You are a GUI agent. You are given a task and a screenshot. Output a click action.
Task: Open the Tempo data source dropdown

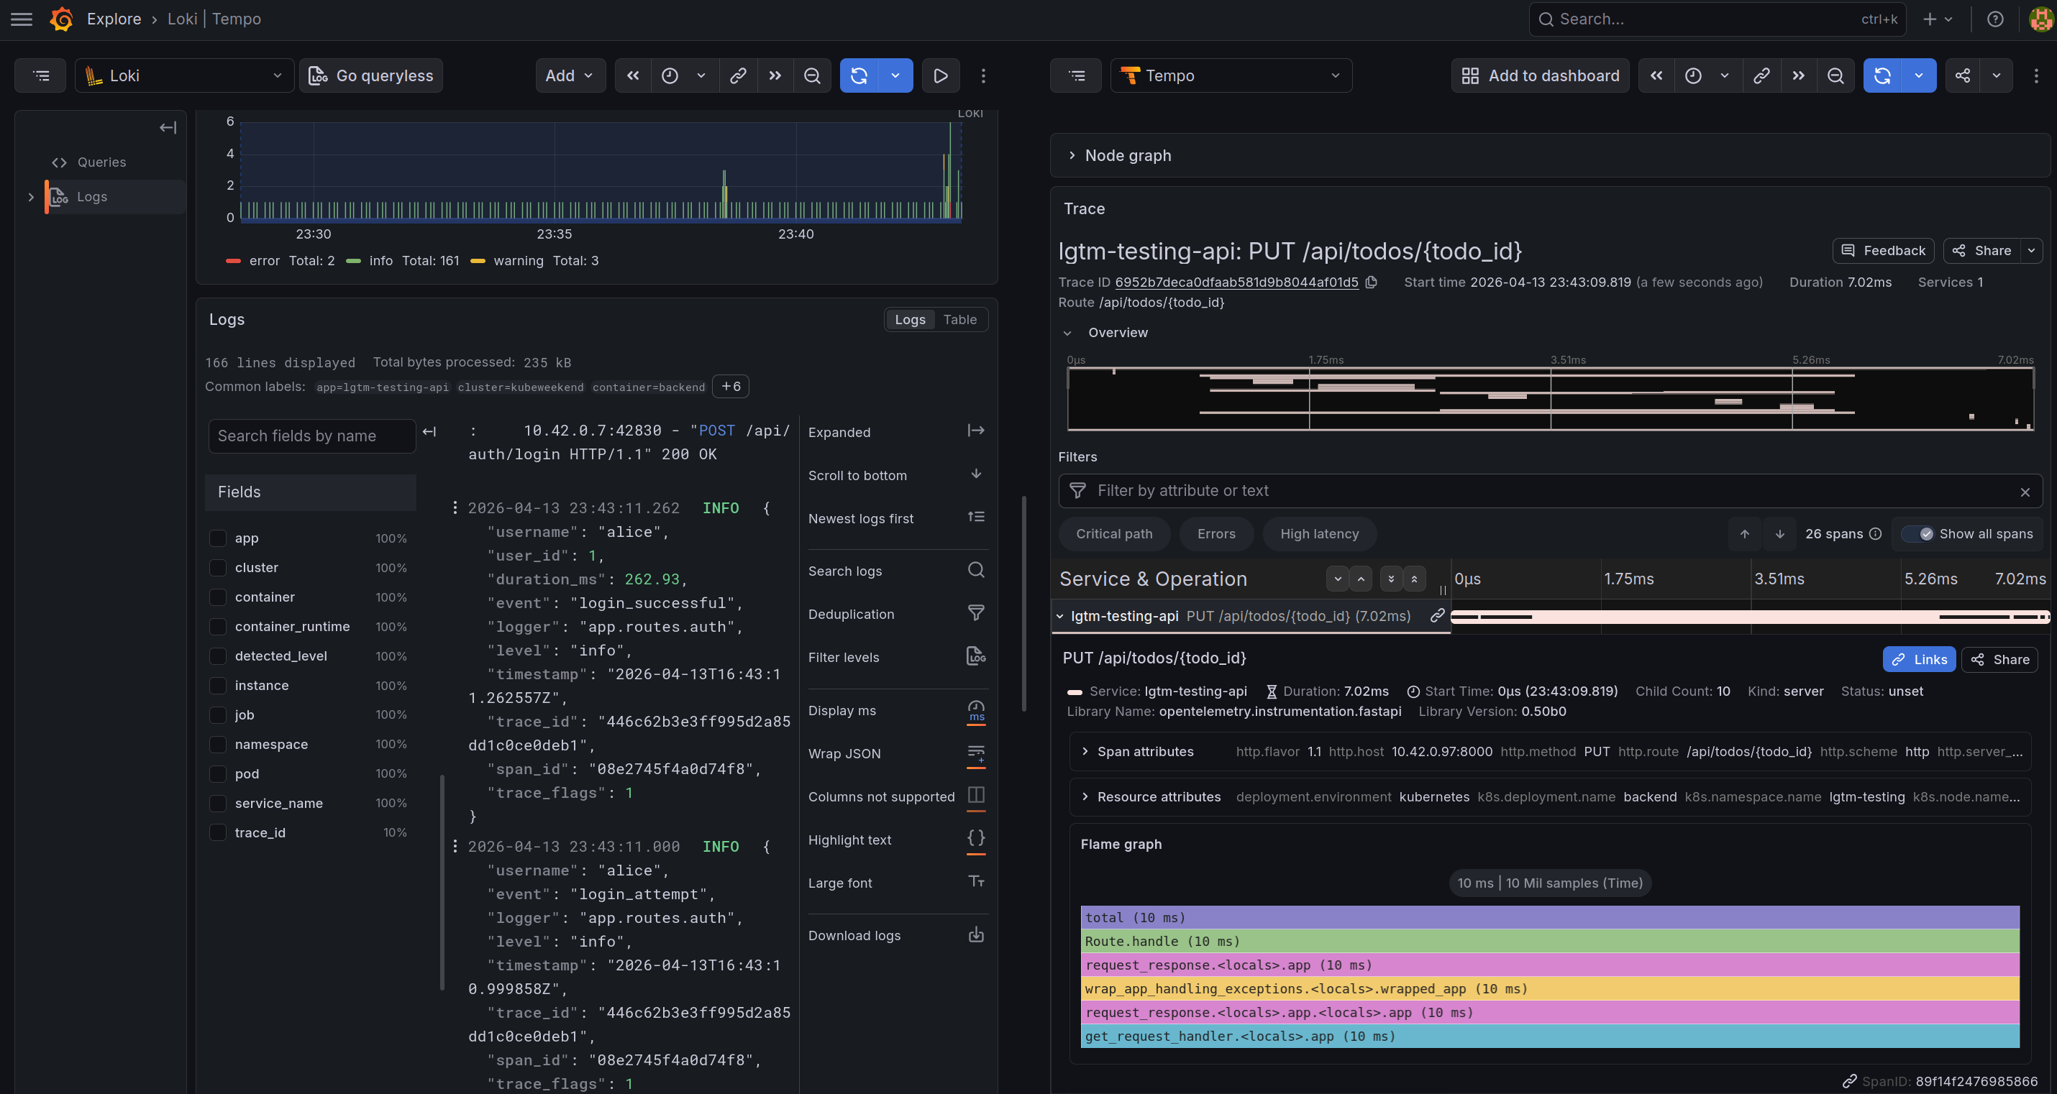[1231, 75]
